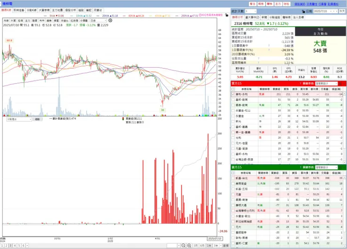Open the 分點進出 dropdown under the chart
Screen dimensions: 347x249
click(x=19, y=119)
